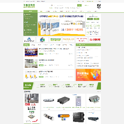This screenshot has width=124, height=124.
Task: Expand the second green sidebar category arrow
Action: point(36,22)
